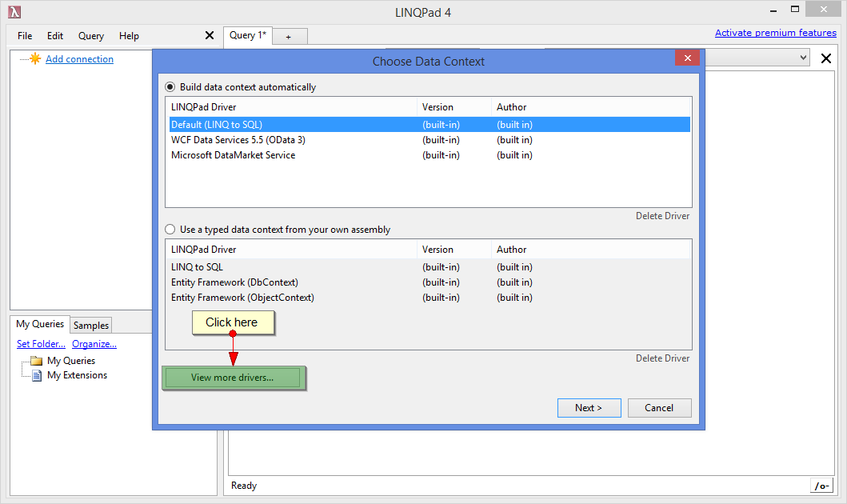Select WCF Data Services 5.5 (OData 3) row
This screenshot has width=847, height=504.
429,140
